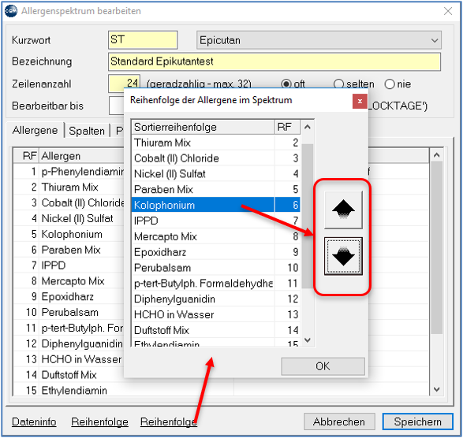Select row 6 'Paraben Mix' in main list
The height and width of the screenshot is (438, 463).
(69, 250)
